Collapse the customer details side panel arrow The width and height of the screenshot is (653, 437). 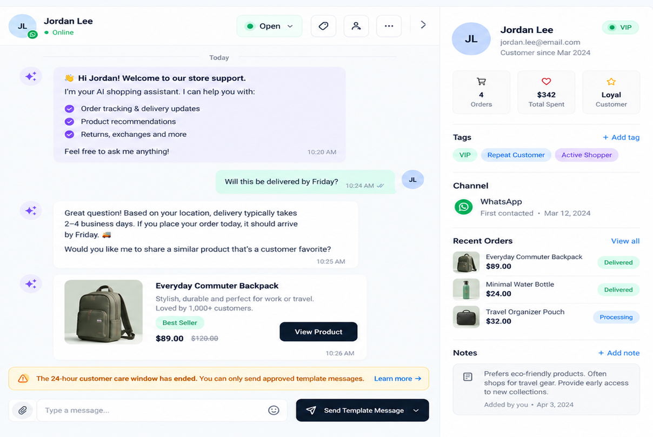(423, 25)
